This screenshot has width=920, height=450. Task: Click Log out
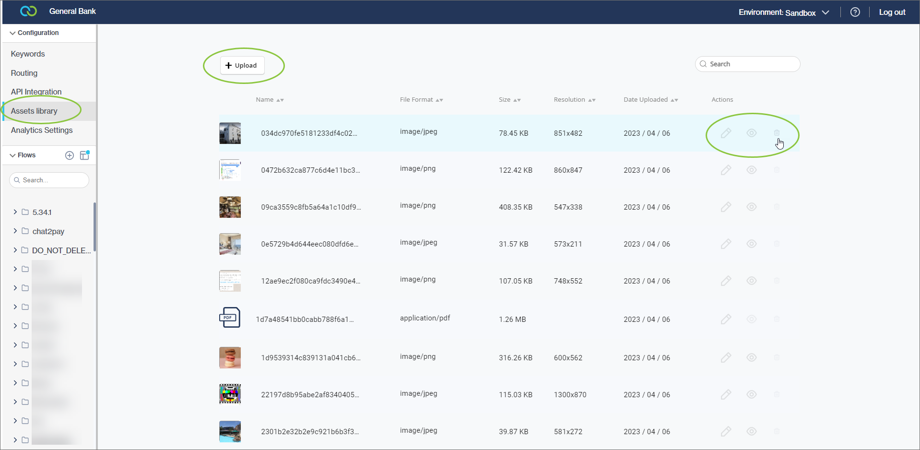pyautogui.click(x=891, y=12)
